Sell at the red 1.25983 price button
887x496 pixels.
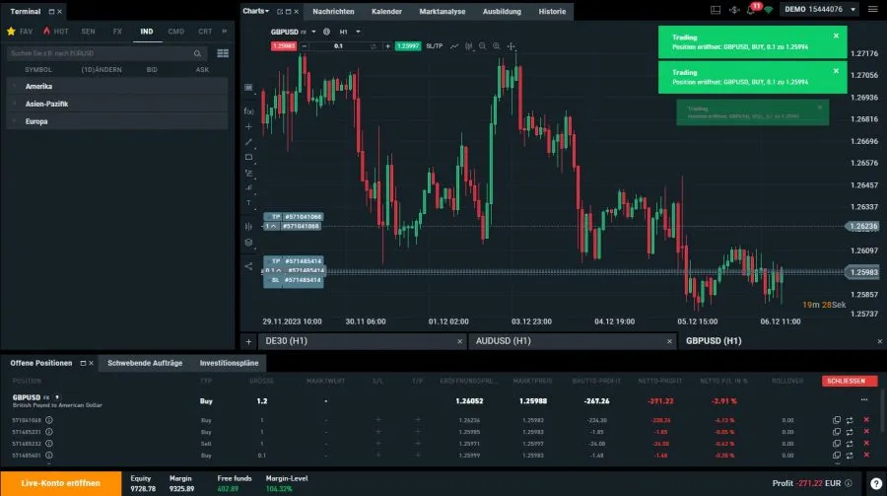point(284,46)
